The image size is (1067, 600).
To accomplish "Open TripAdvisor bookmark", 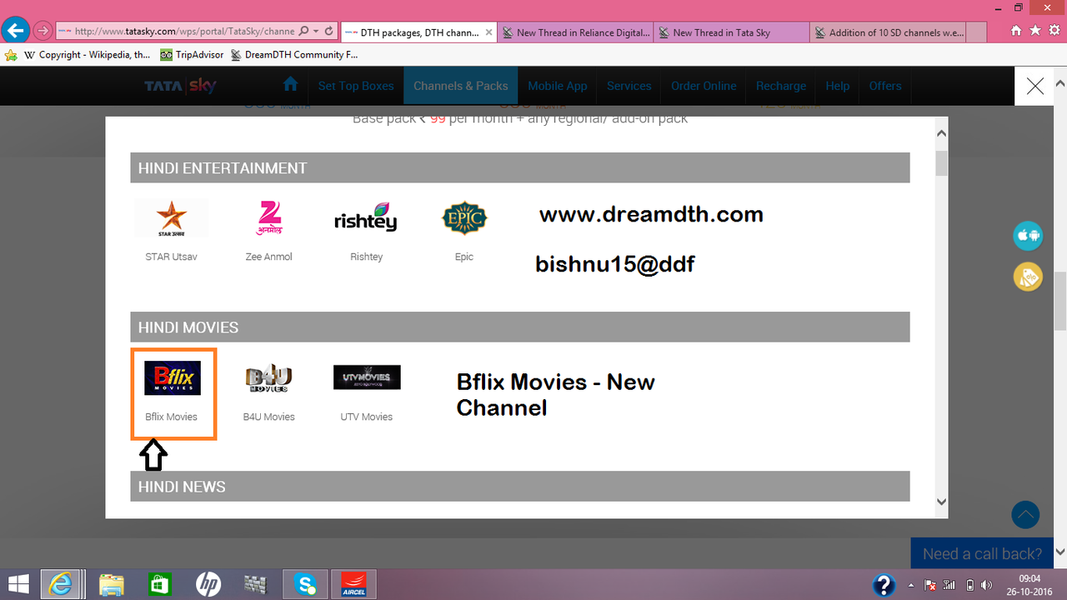I will 192,55.
